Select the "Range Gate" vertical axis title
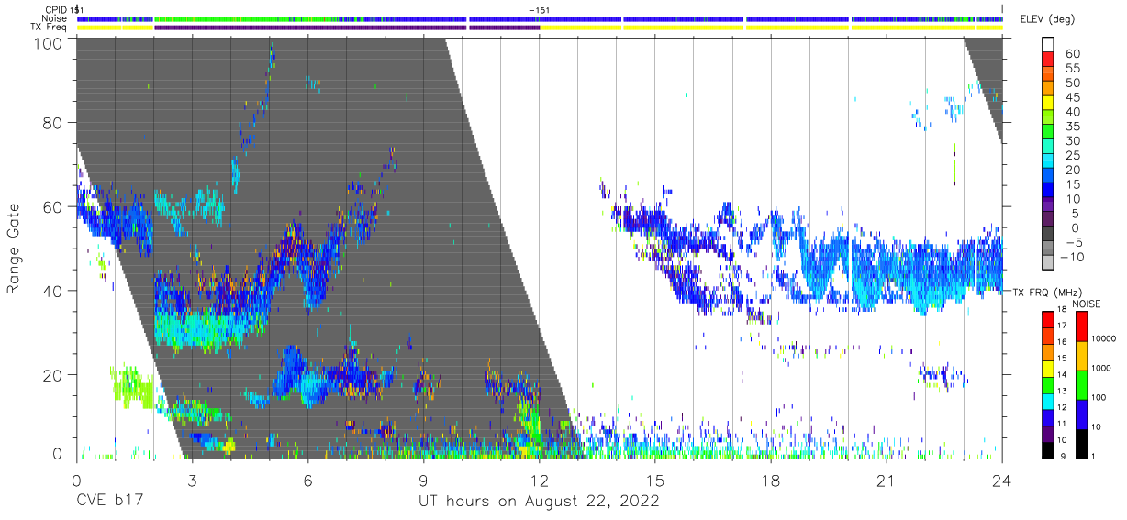 click(x=14, y=249)
